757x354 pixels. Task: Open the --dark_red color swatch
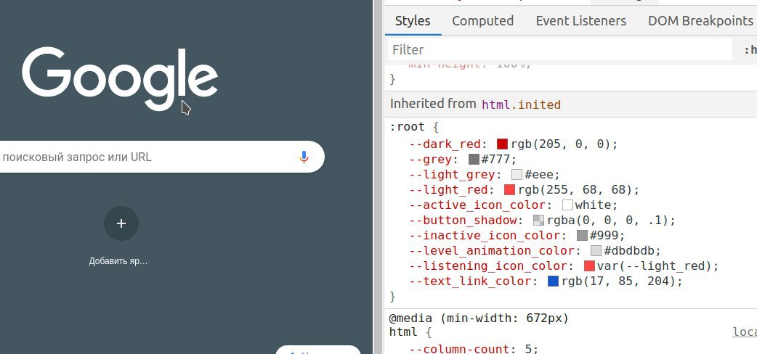(502, 144)
